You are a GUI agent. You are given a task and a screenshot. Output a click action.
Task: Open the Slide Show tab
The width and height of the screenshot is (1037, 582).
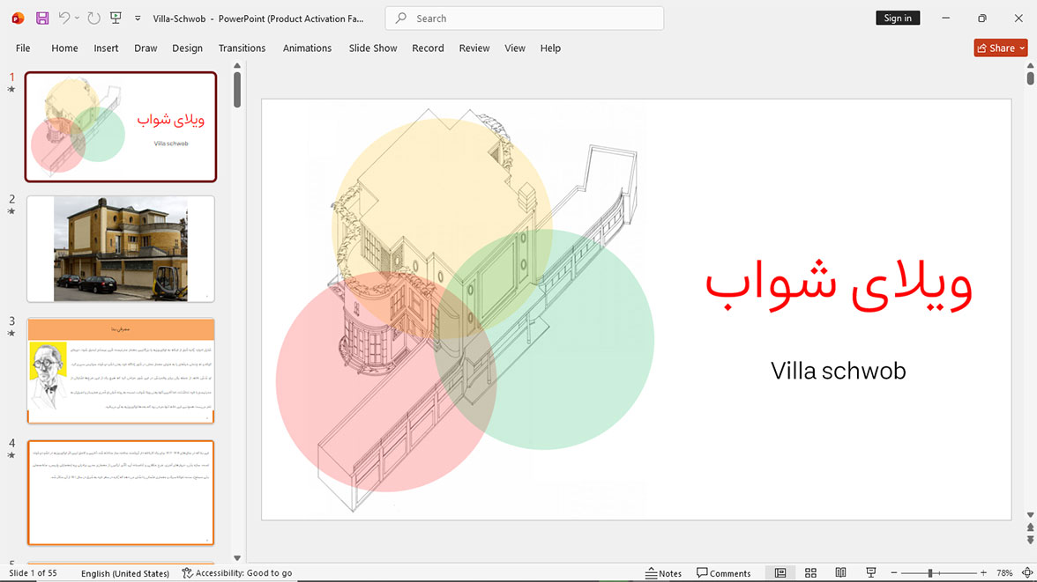point(373,48)
